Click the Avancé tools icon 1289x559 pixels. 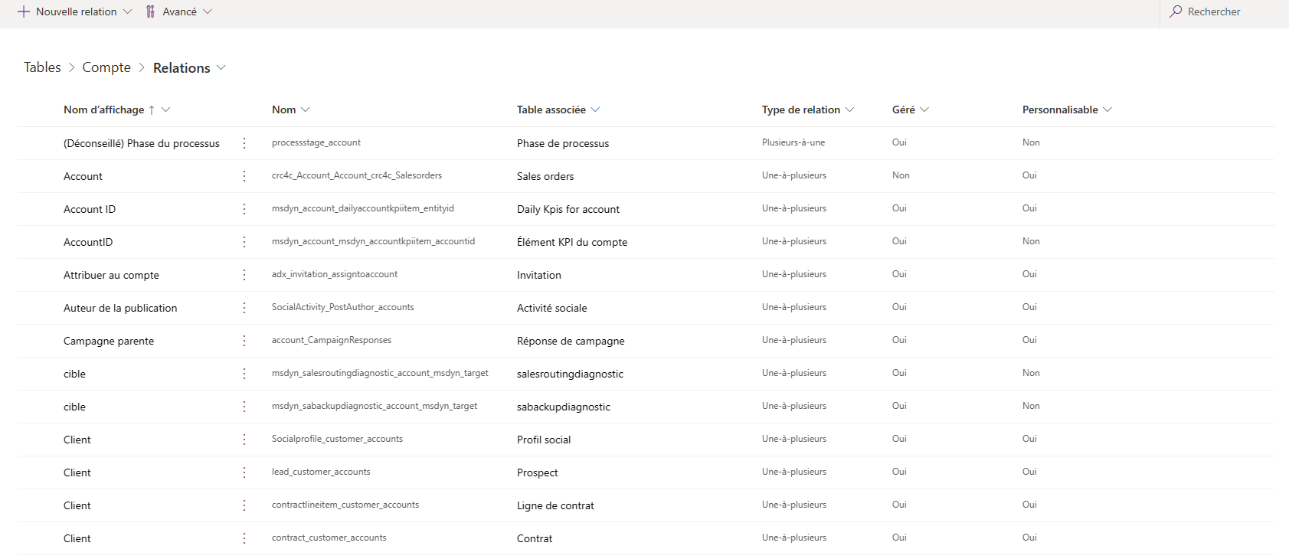tap(151, 11)
